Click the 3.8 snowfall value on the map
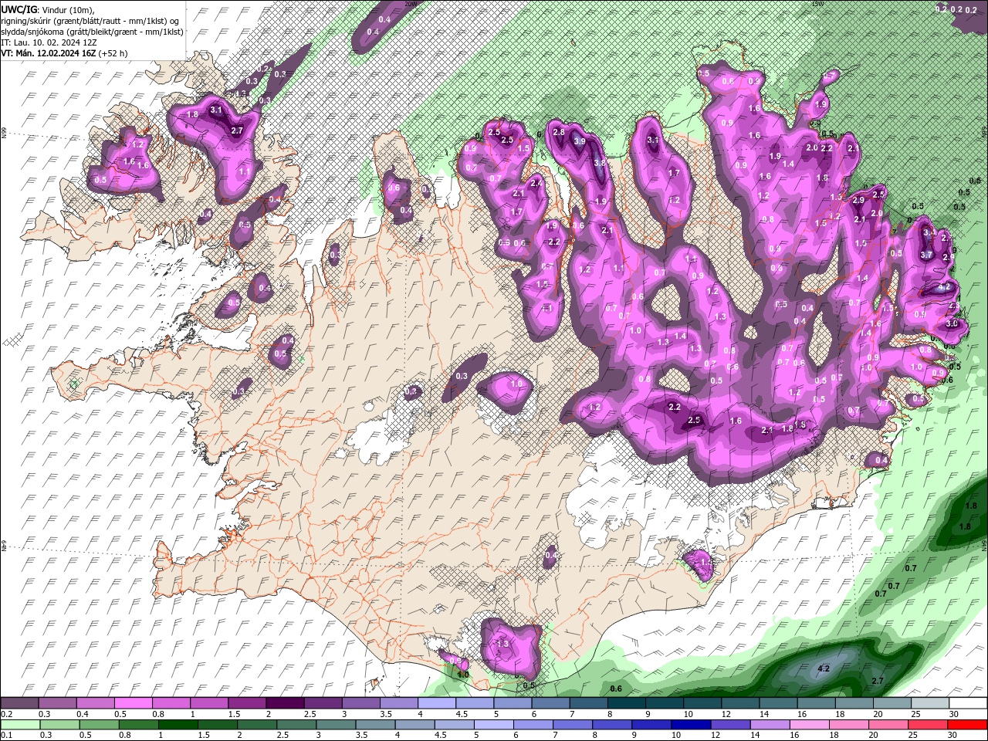988x741 pixels. pyautogui.click(x=598, y=164)
